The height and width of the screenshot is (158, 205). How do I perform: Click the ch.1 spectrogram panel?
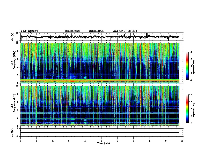click(x=100, y=63)
